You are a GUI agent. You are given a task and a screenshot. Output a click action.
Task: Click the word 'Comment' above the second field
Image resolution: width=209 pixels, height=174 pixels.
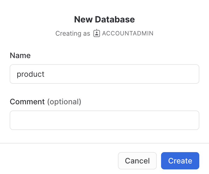point(27,102)
